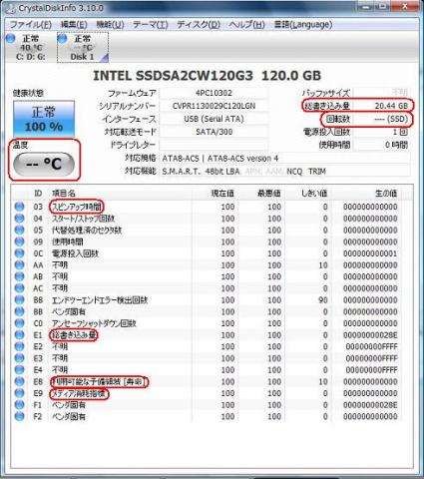424x479 pixels.
Task: Click status orb for row E9 メディア消耗指標
Action: (x=20, y=393)
